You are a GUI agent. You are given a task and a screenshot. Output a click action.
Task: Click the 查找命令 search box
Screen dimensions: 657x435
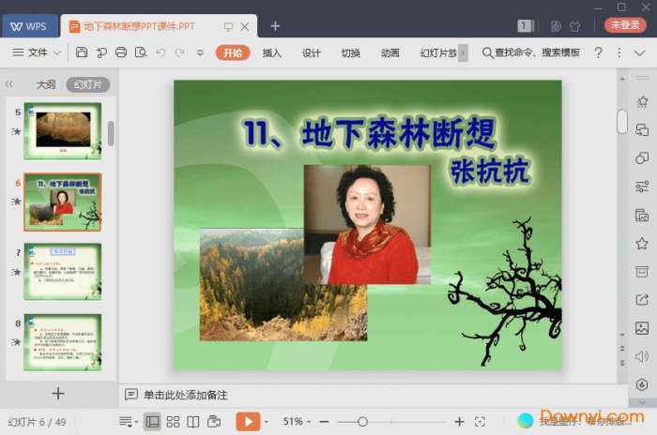point(531,52)
